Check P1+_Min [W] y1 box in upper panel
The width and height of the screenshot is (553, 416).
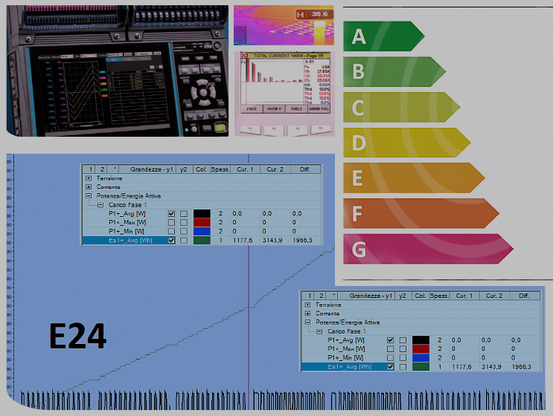click(x=171, y=232)
